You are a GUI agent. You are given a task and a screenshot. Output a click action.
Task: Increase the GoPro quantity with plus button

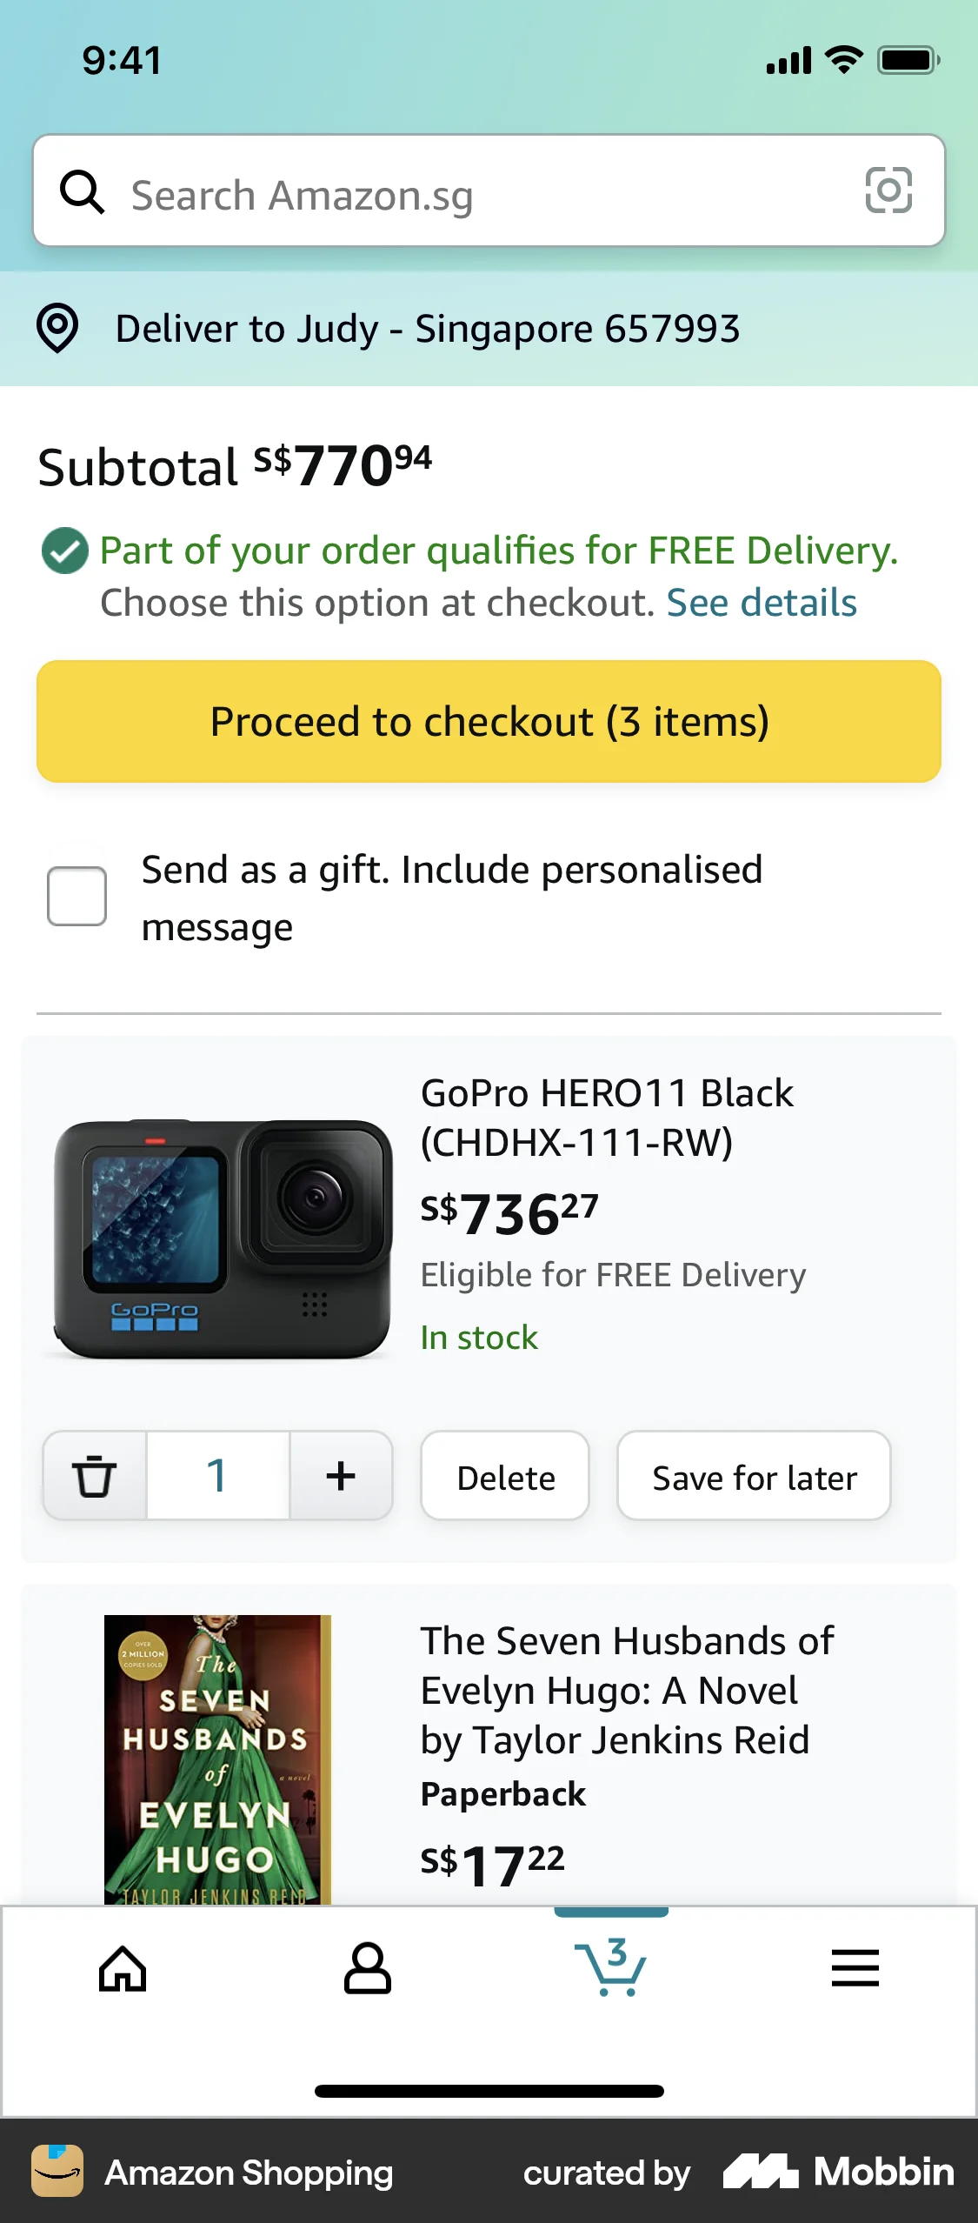pos(341,1476)
